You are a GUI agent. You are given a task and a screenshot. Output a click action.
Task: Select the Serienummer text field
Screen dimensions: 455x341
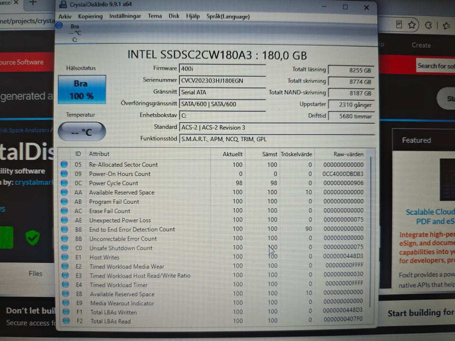point(222,81)
